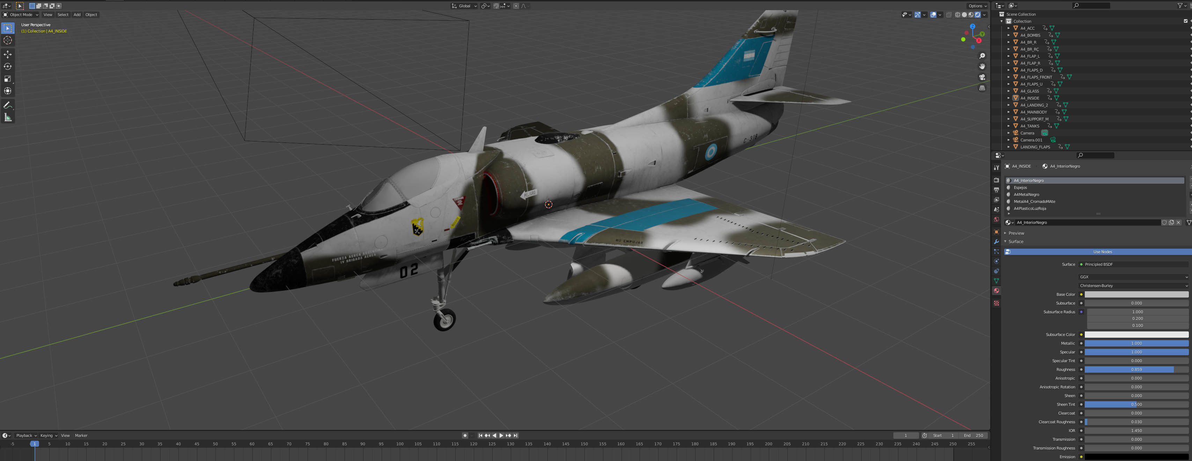Activate the Rotate tool
The width and height of the screenshot is (1192, 461).
(8, 67)
